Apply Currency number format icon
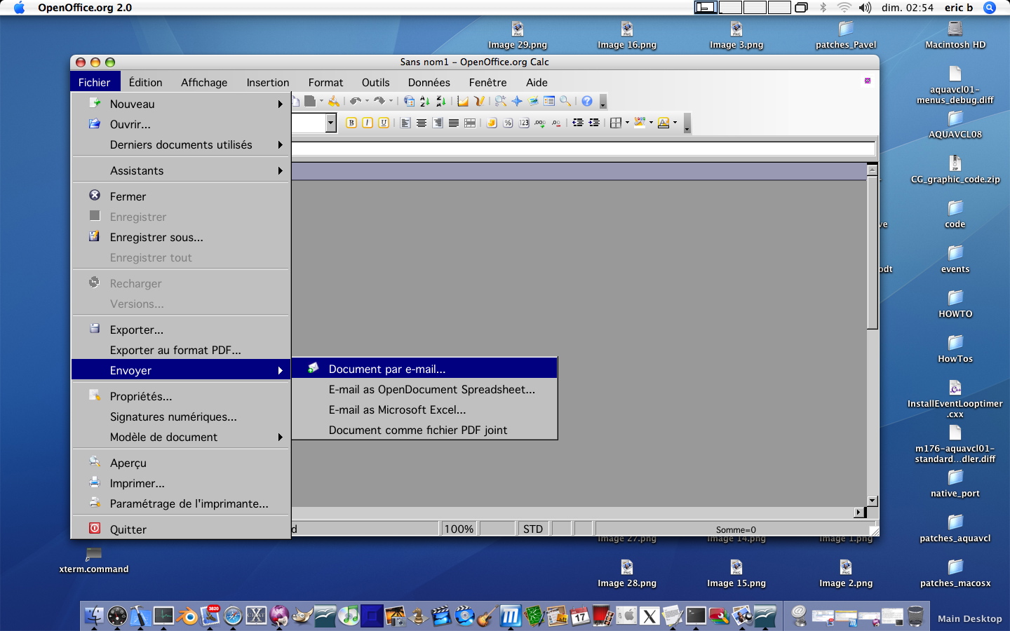 coord(492,123)
